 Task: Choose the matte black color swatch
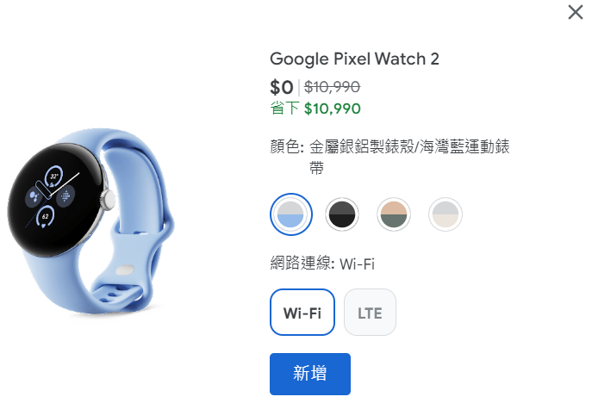coord(342,214)
